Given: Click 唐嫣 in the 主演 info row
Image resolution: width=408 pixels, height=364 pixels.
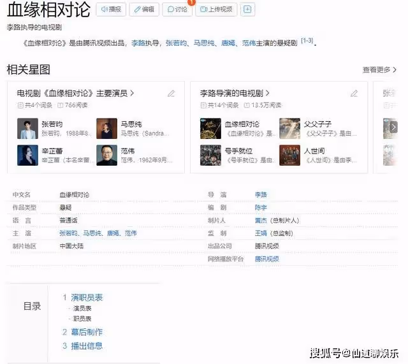Looking at the screenshot, I should 113,233.
